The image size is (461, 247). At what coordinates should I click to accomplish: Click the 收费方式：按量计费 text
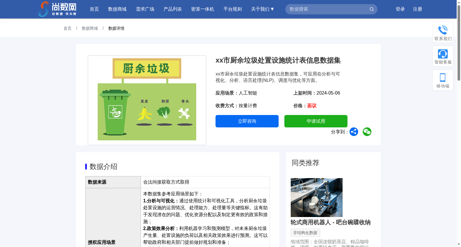[x=236, y=106]
